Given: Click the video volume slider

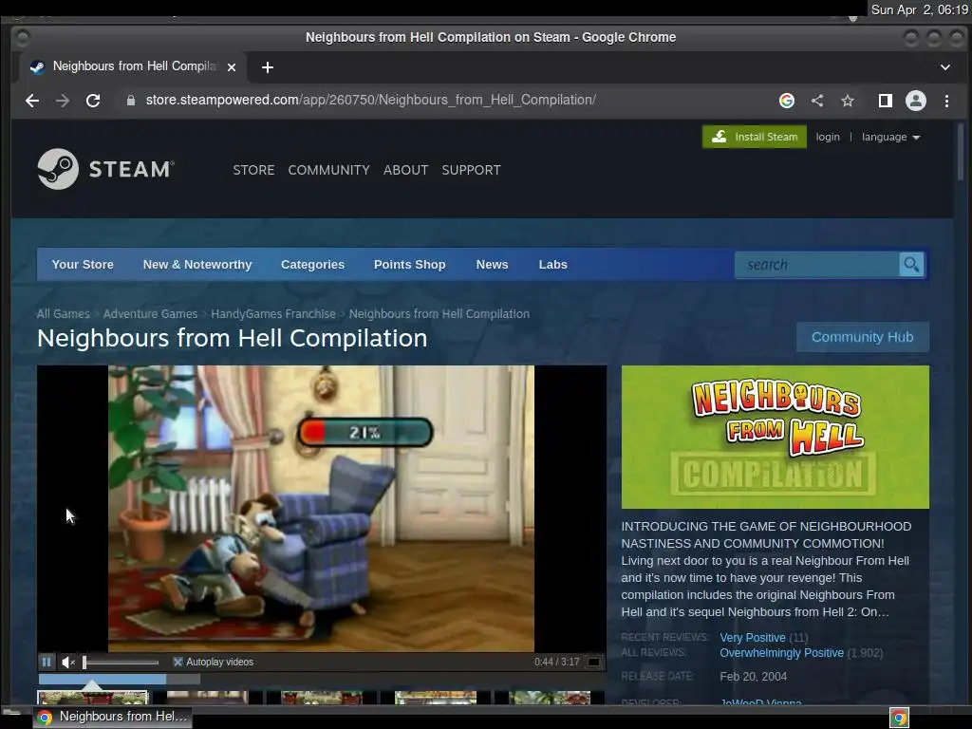Looking at the screenshot, I should 121,662.
